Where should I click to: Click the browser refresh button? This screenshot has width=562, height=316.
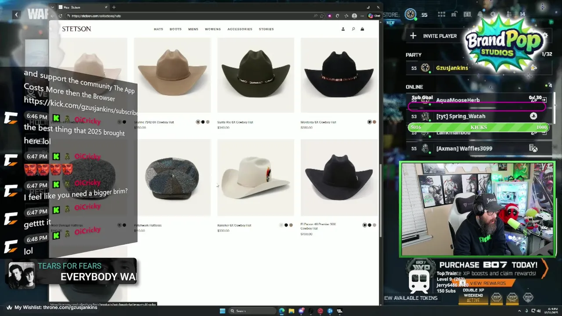click(60, 16)
